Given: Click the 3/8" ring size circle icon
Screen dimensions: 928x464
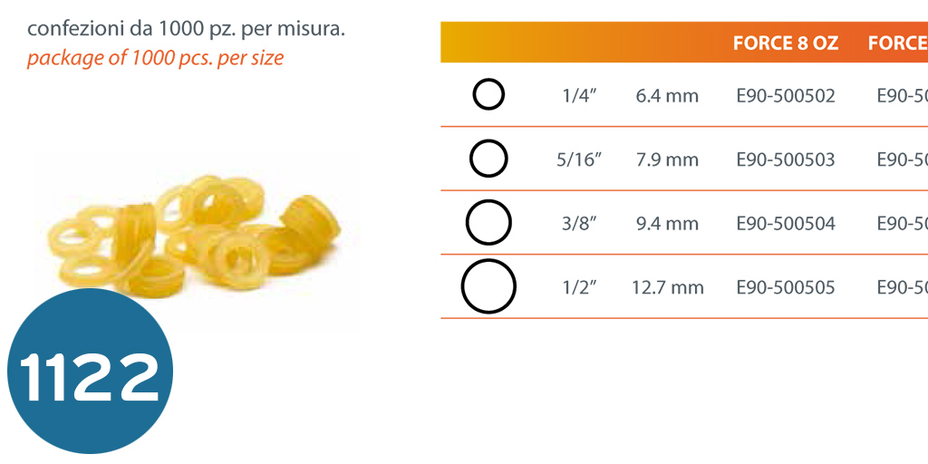Looking at the screenshot, I should 488,223.
